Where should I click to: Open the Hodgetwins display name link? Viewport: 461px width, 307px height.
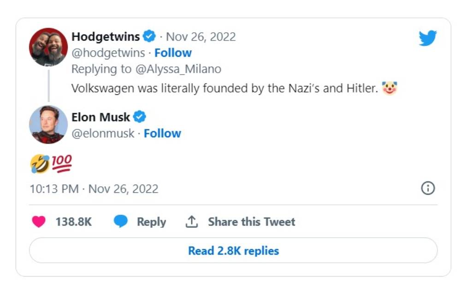[106, 36]
